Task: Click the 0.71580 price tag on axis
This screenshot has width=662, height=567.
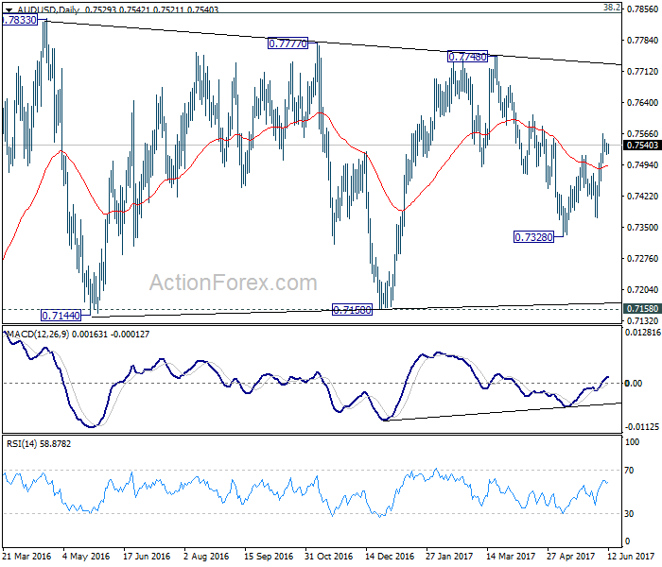Action: point(642,308)
